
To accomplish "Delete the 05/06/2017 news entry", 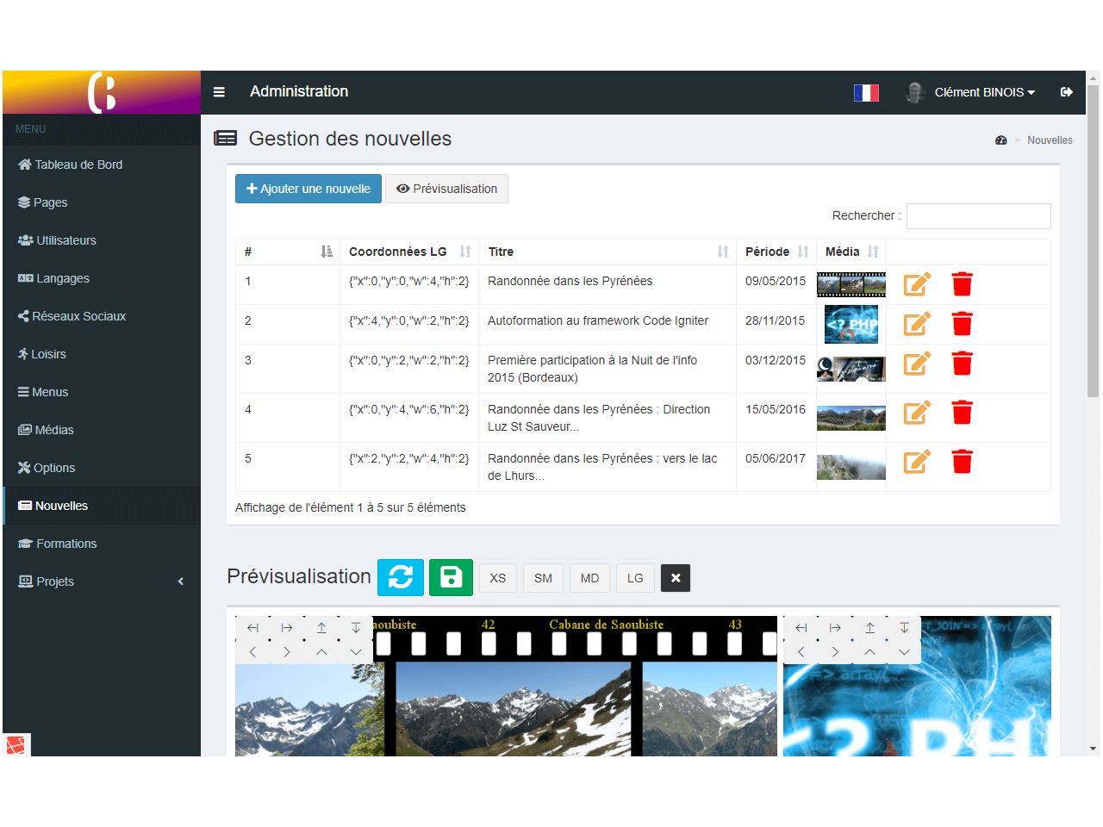I will [x=962, y=462].
